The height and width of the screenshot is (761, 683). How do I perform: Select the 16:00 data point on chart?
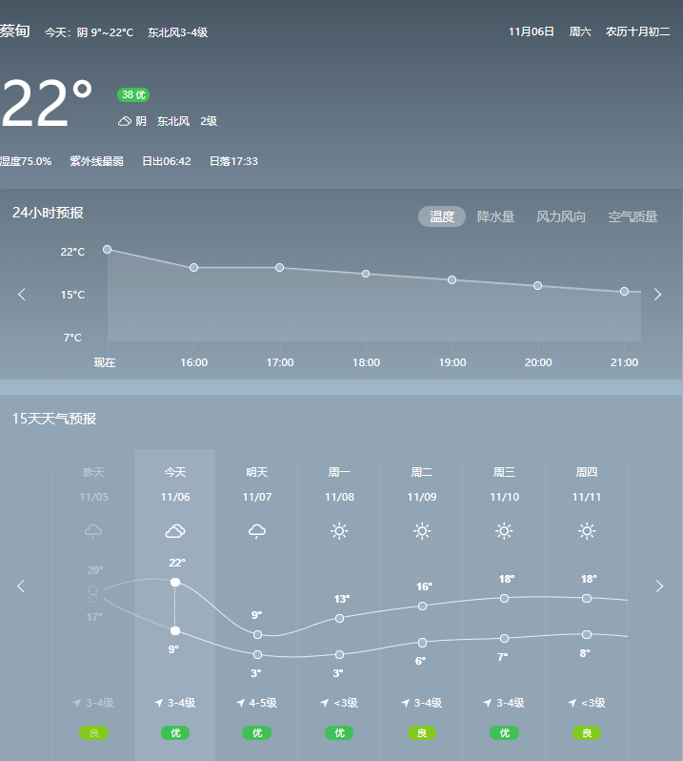[193, 267]
